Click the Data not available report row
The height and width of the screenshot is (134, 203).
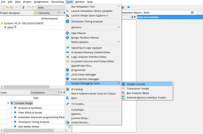170,17
